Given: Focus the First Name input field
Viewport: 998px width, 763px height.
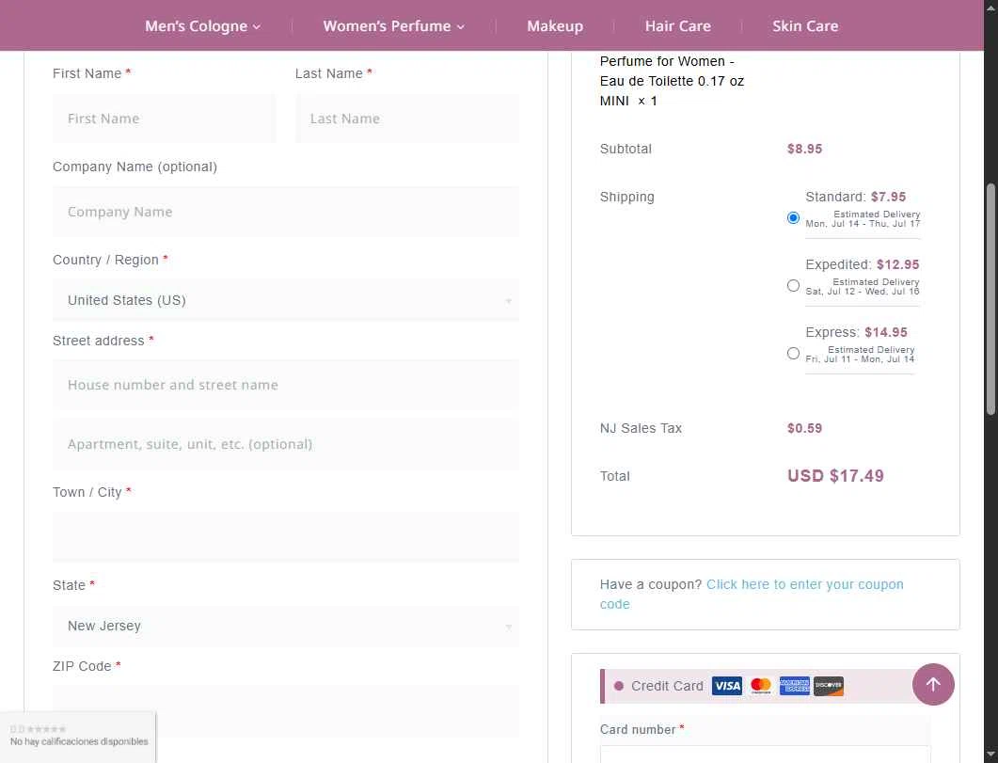Looking at the screenshot, I should [165, 119].
